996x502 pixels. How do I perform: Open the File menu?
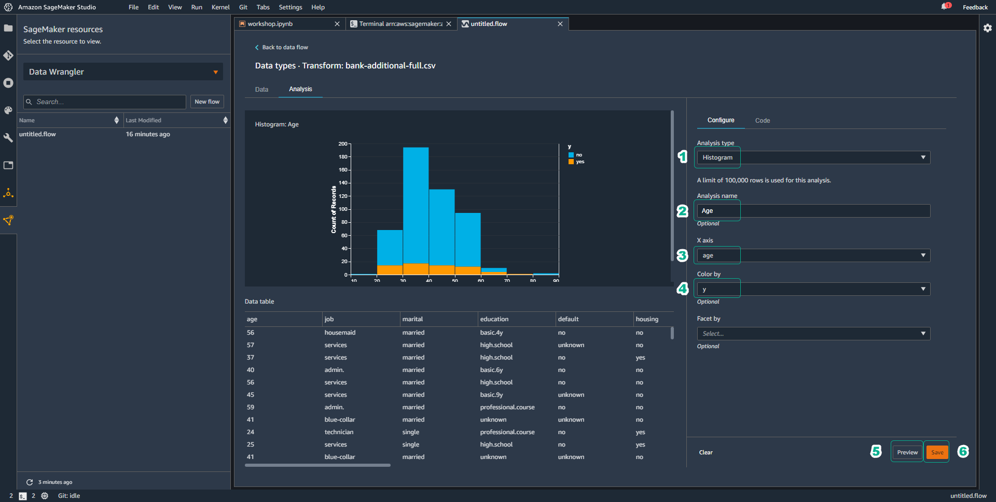click(133, 7)
